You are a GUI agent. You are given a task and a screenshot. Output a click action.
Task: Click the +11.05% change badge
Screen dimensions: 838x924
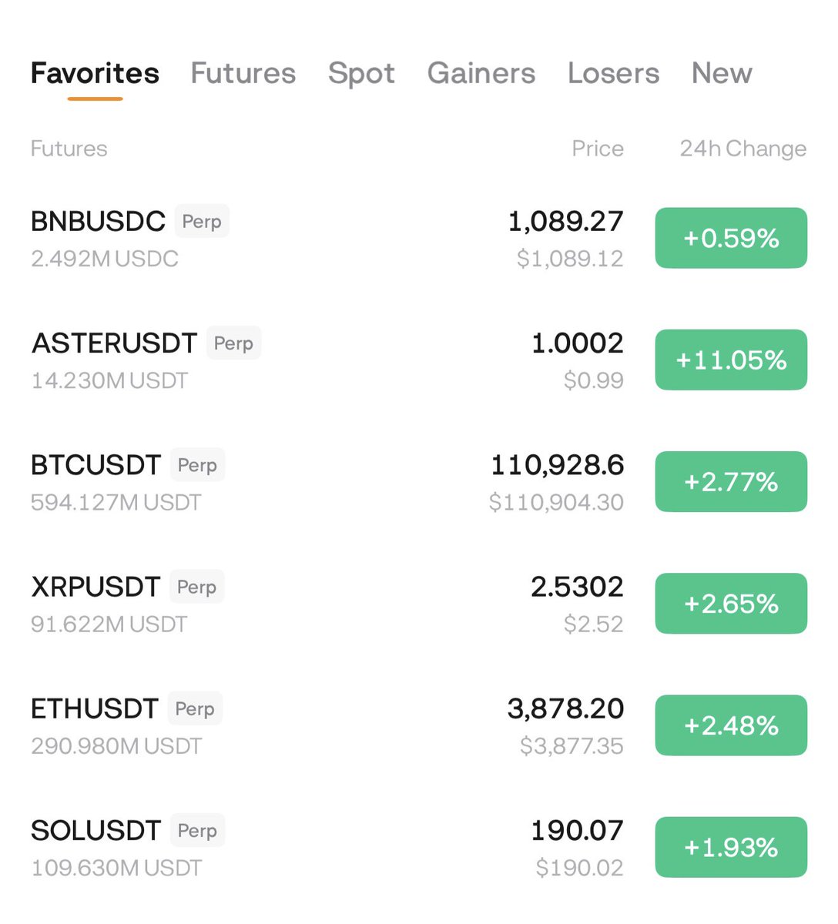(731, 360)
